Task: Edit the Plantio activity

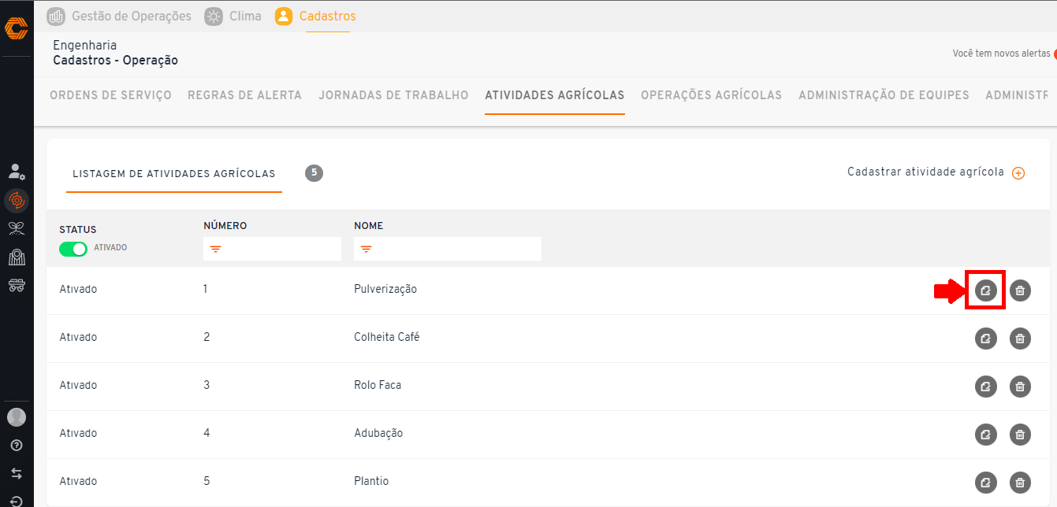Action: [985, 483]
